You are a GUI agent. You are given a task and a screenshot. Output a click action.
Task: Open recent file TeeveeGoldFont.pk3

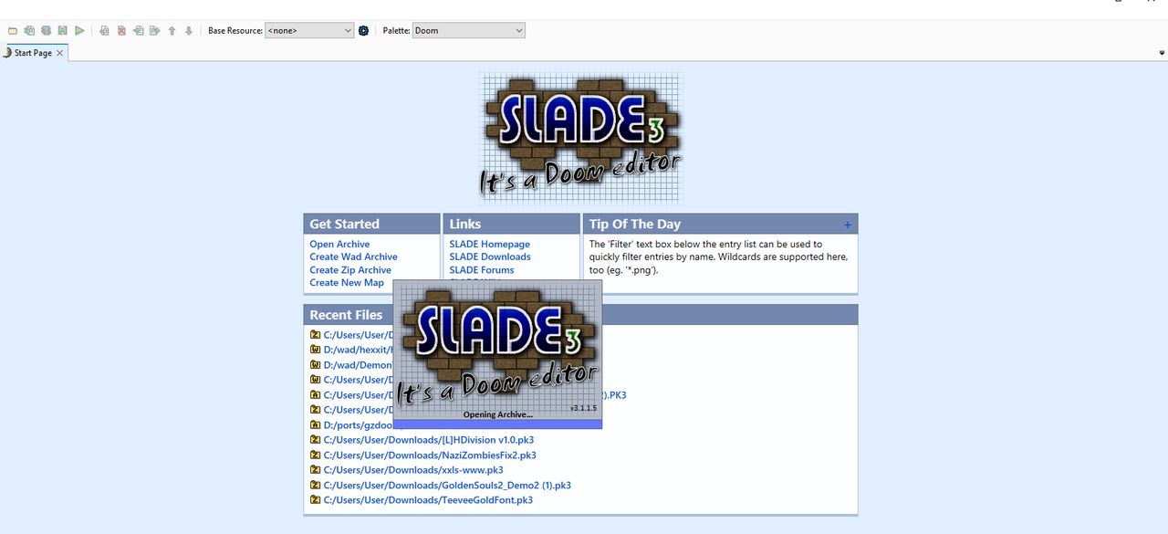click(428, 500)
